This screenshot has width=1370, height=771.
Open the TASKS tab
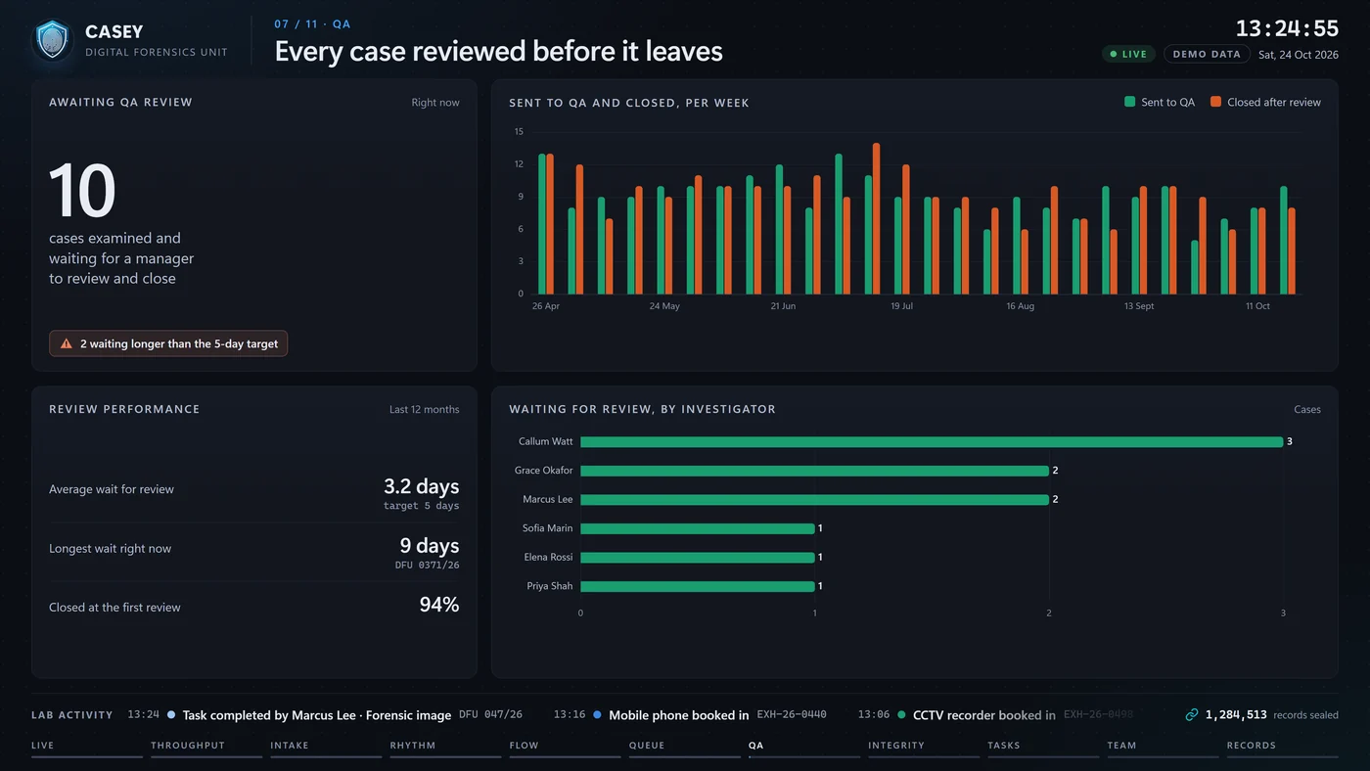click(1042, 747)
